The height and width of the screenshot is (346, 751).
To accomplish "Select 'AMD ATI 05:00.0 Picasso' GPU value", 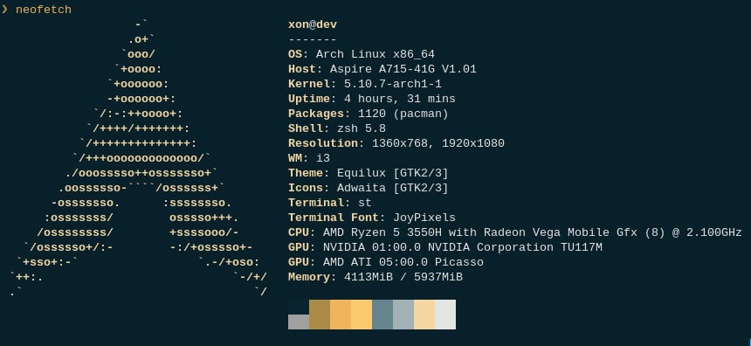I will coord(403,262).
